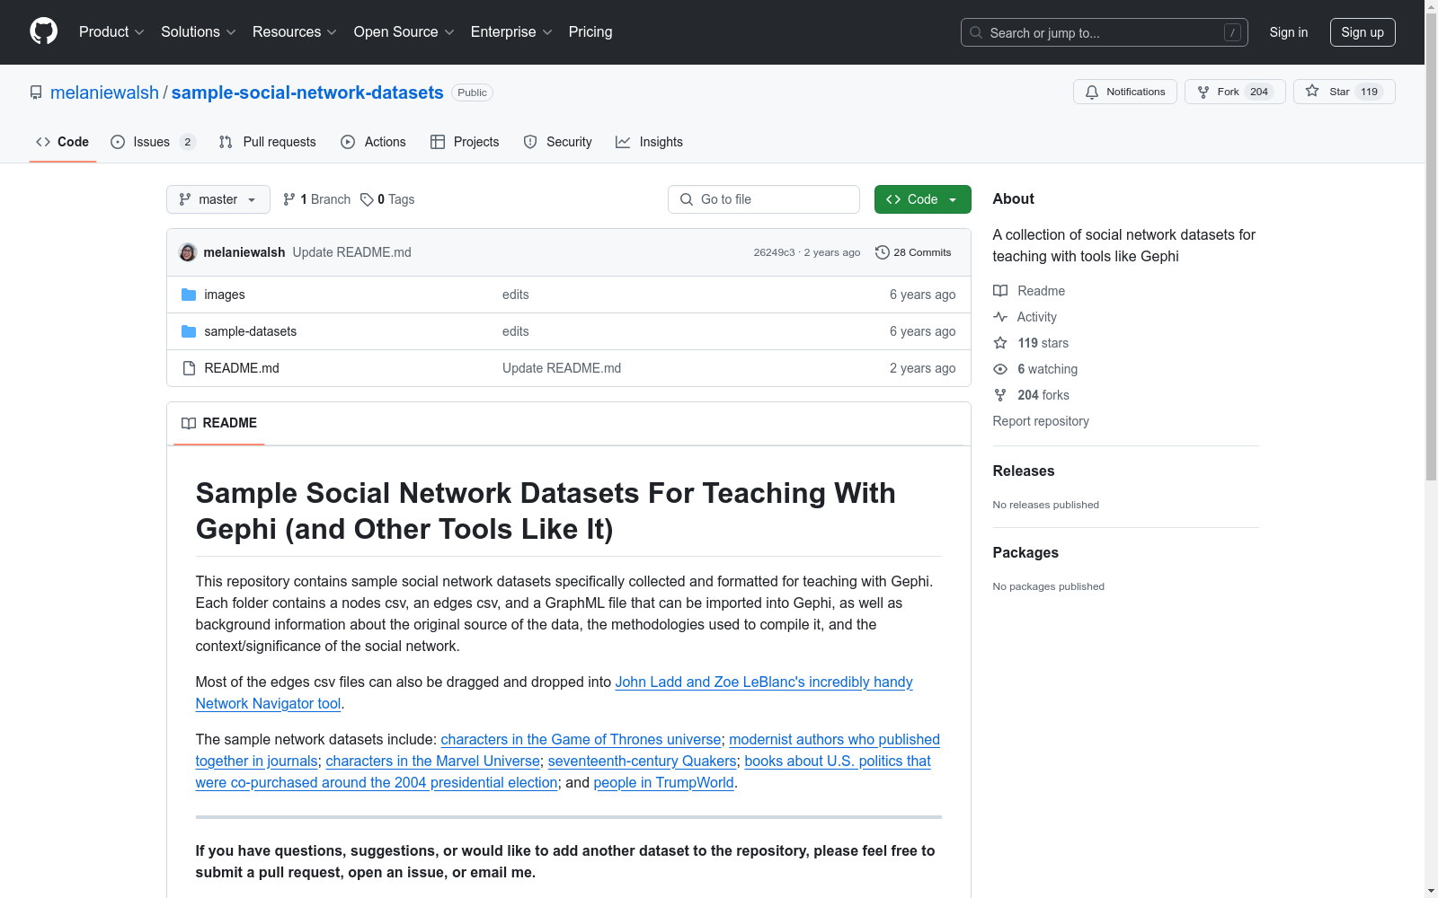
Task: Open the Pricing page
Action: [590, 32]
